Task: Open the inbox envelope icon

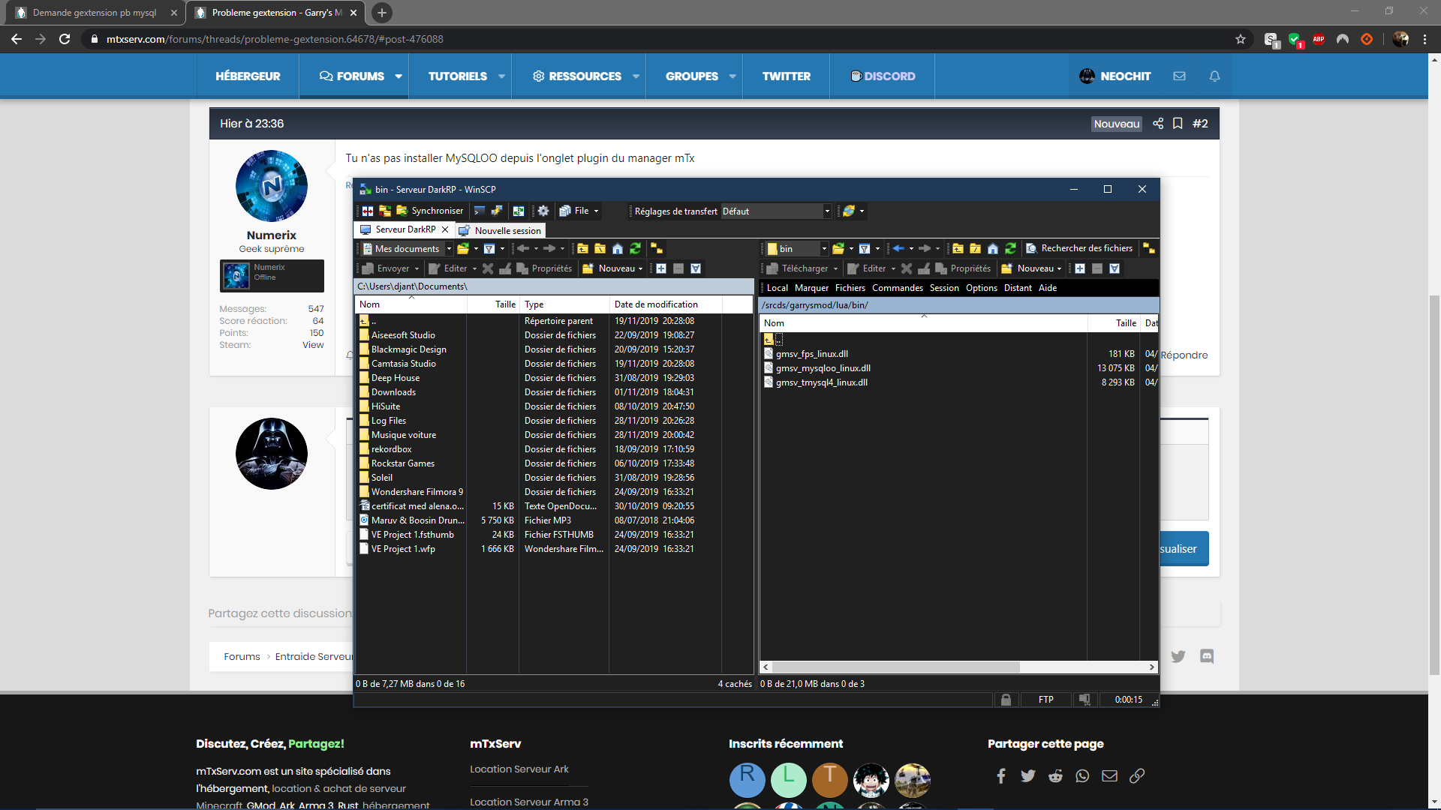Action: 1179,76
